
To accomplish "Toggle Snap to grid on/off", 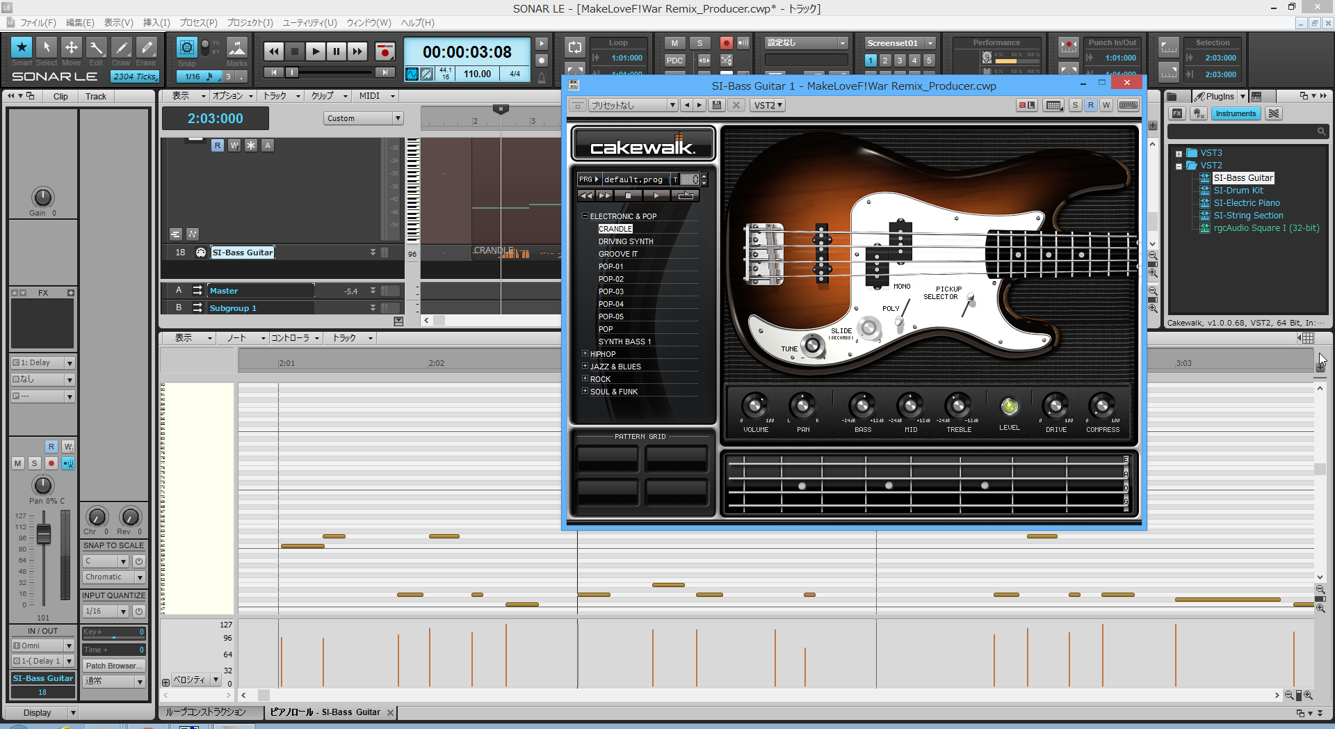I will 186,47.
